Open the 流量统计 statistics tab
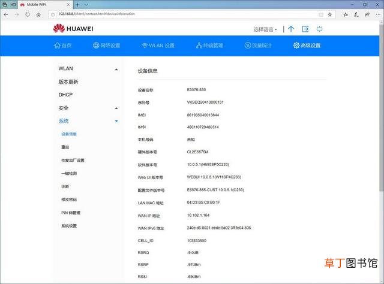Screen dimensions: 384x284 258,46
